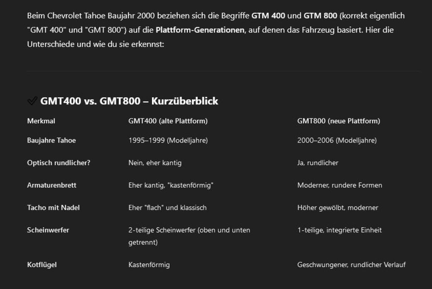Viewport: 432px width, 289px height.
Task: Click the "Armaturenbrett" row label
Action: click(52, 185)
